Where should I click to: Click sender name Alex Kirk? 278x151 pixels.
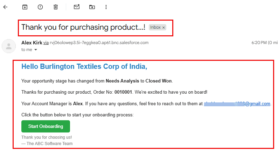tap(32, 43)
